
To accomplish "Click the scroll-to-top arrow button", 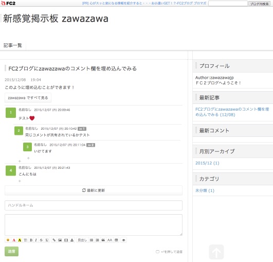I will point(216,252).
